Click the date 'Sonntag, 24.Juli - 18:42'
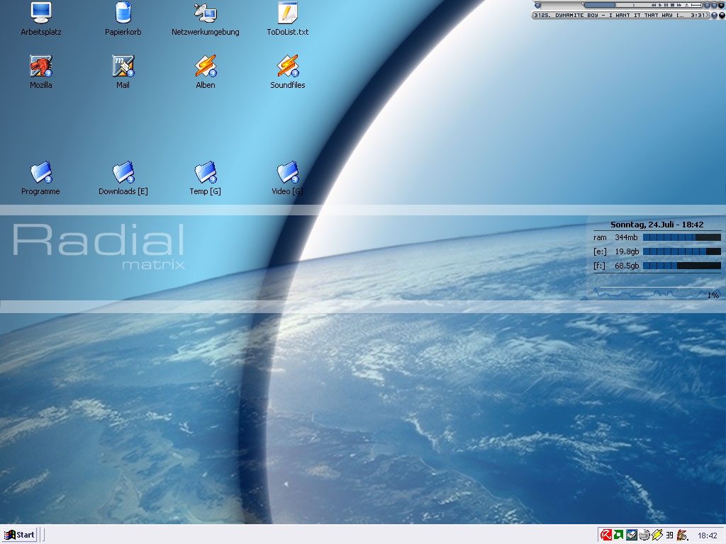The width and height of the screenshot is (726, 544). pyautogui.click(x=657, y=225)
